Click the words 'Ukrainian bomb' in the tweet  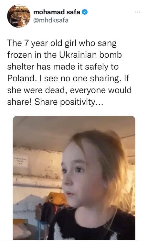point(90,55)
